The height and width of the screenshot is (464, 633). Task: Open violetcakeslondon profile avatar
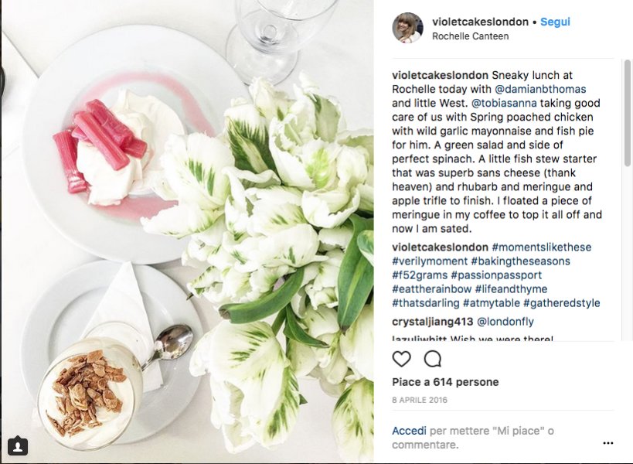[408, 28]
